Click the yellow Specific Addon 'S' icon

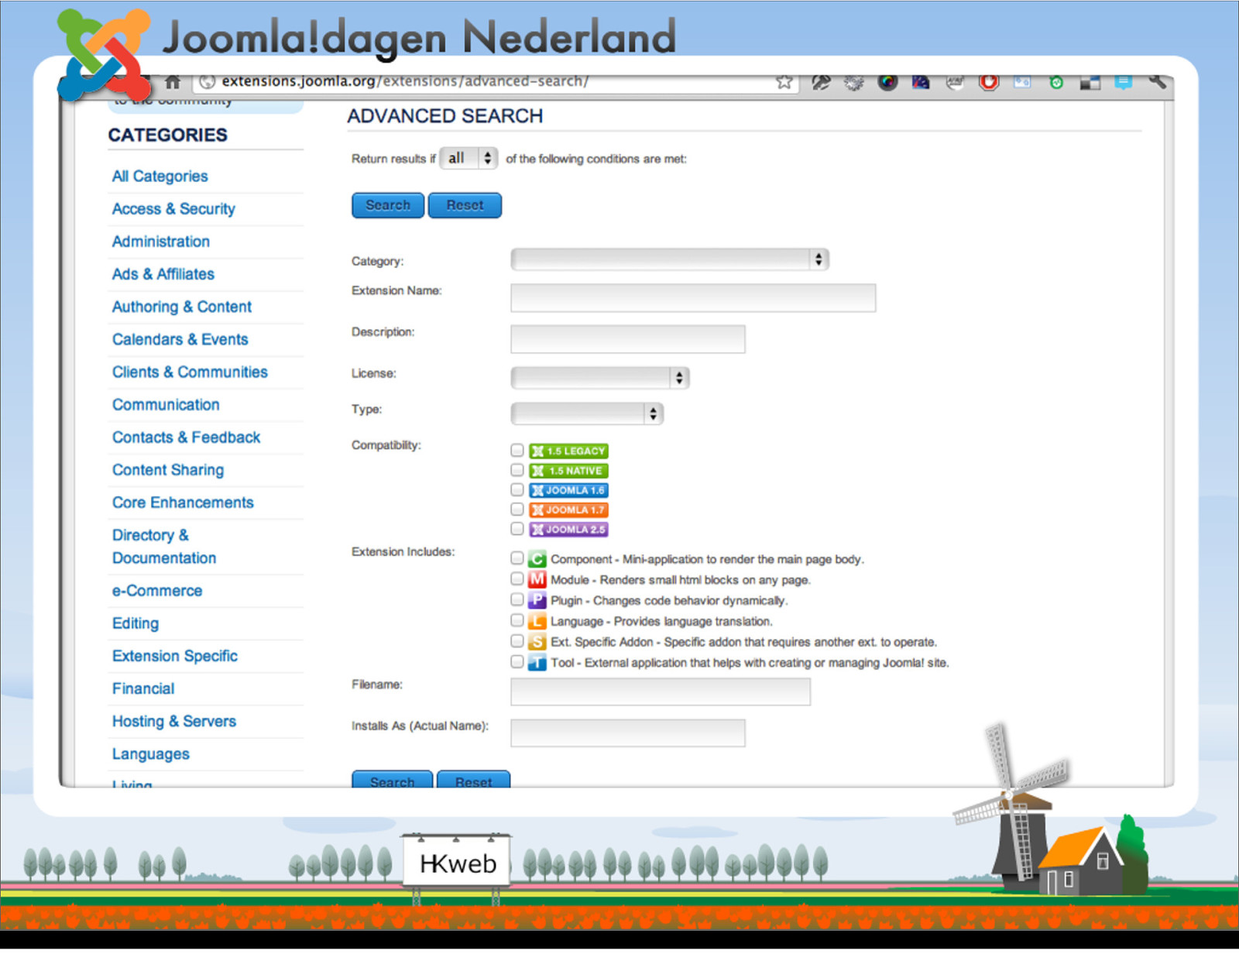click(537, 642)
